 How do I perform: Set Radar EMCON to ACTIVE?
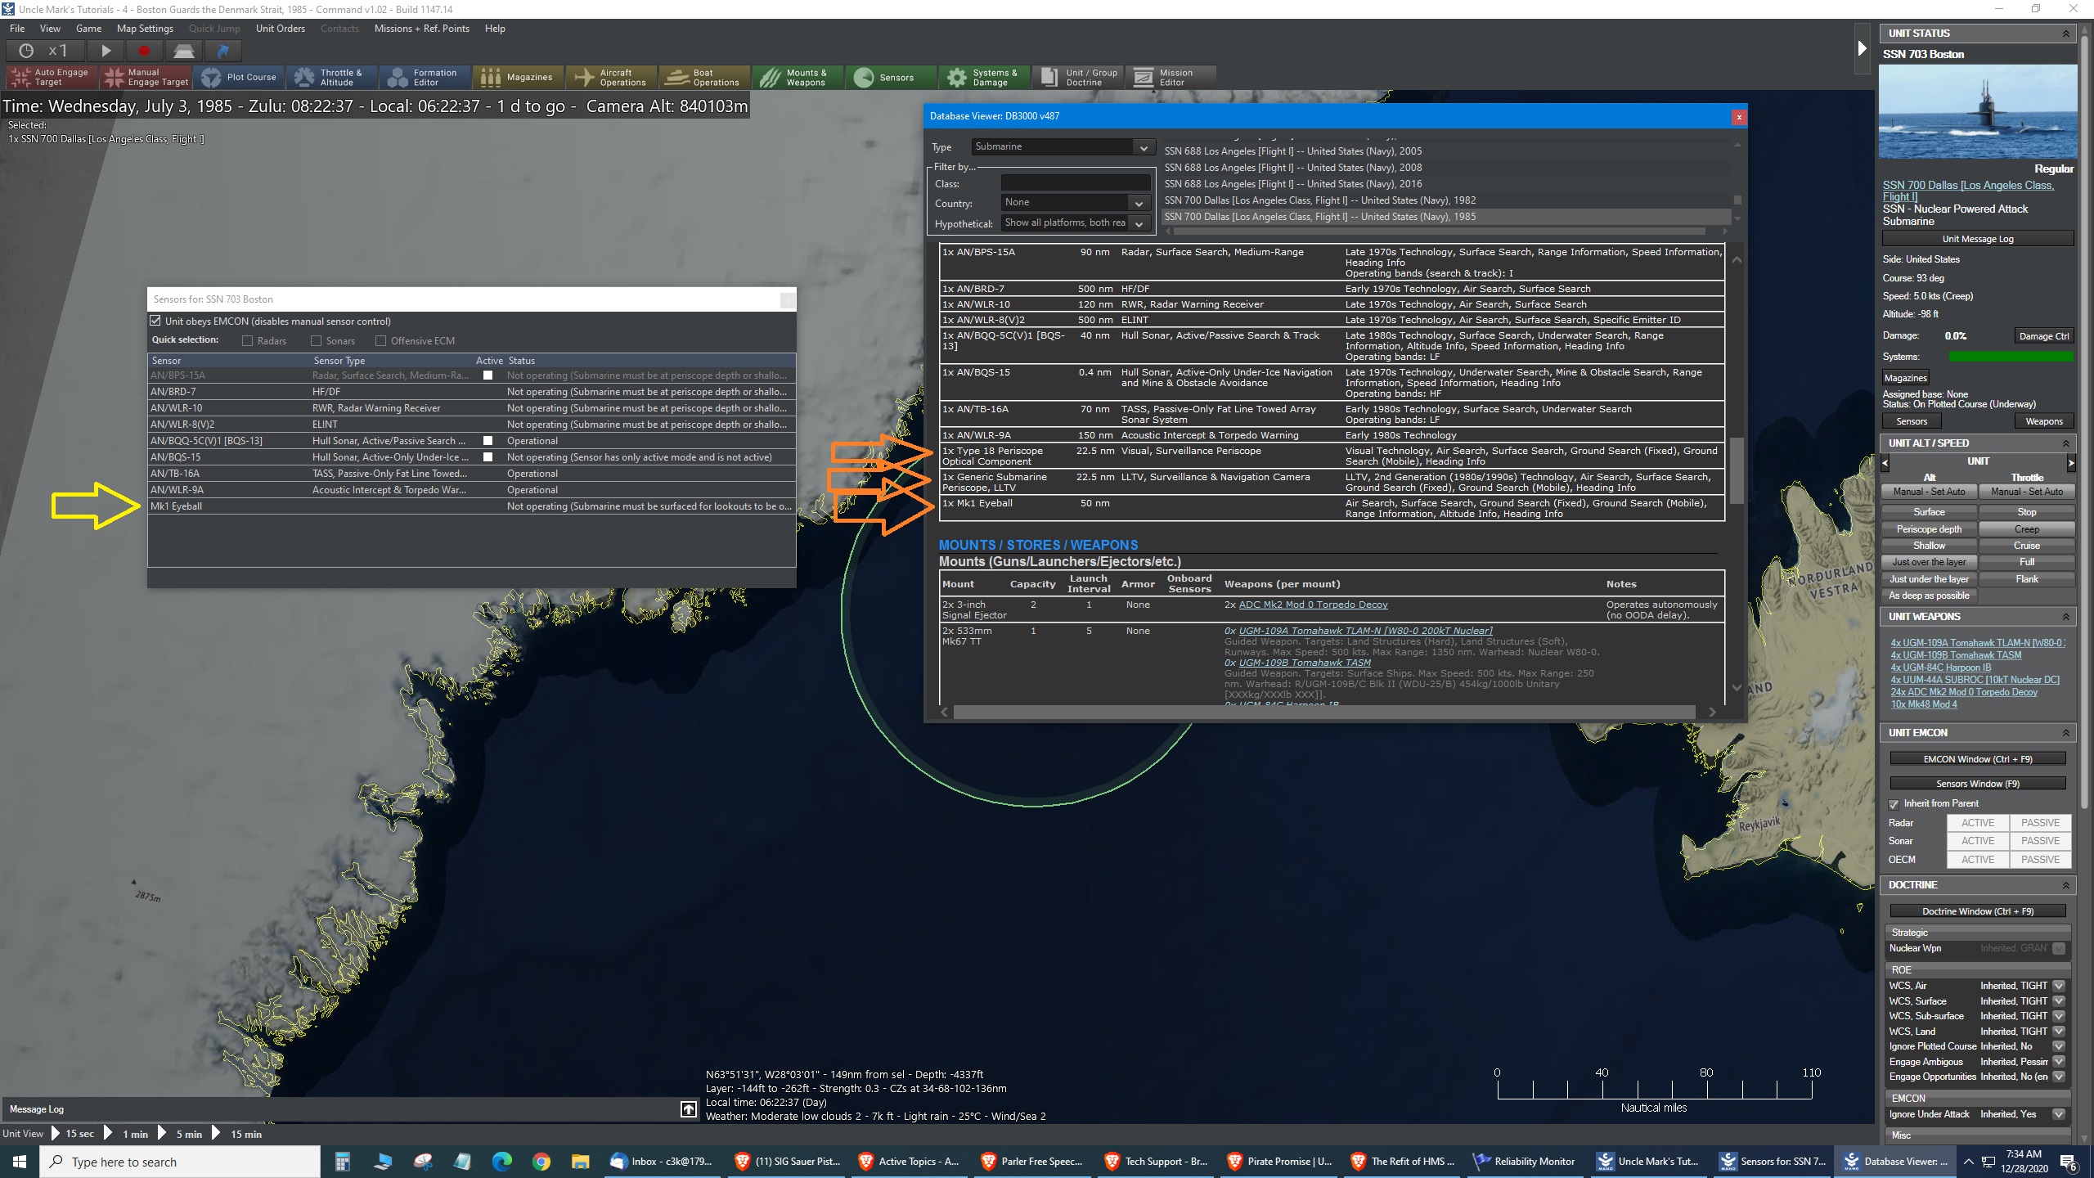pyautogui.click(x=1977, y=823)
